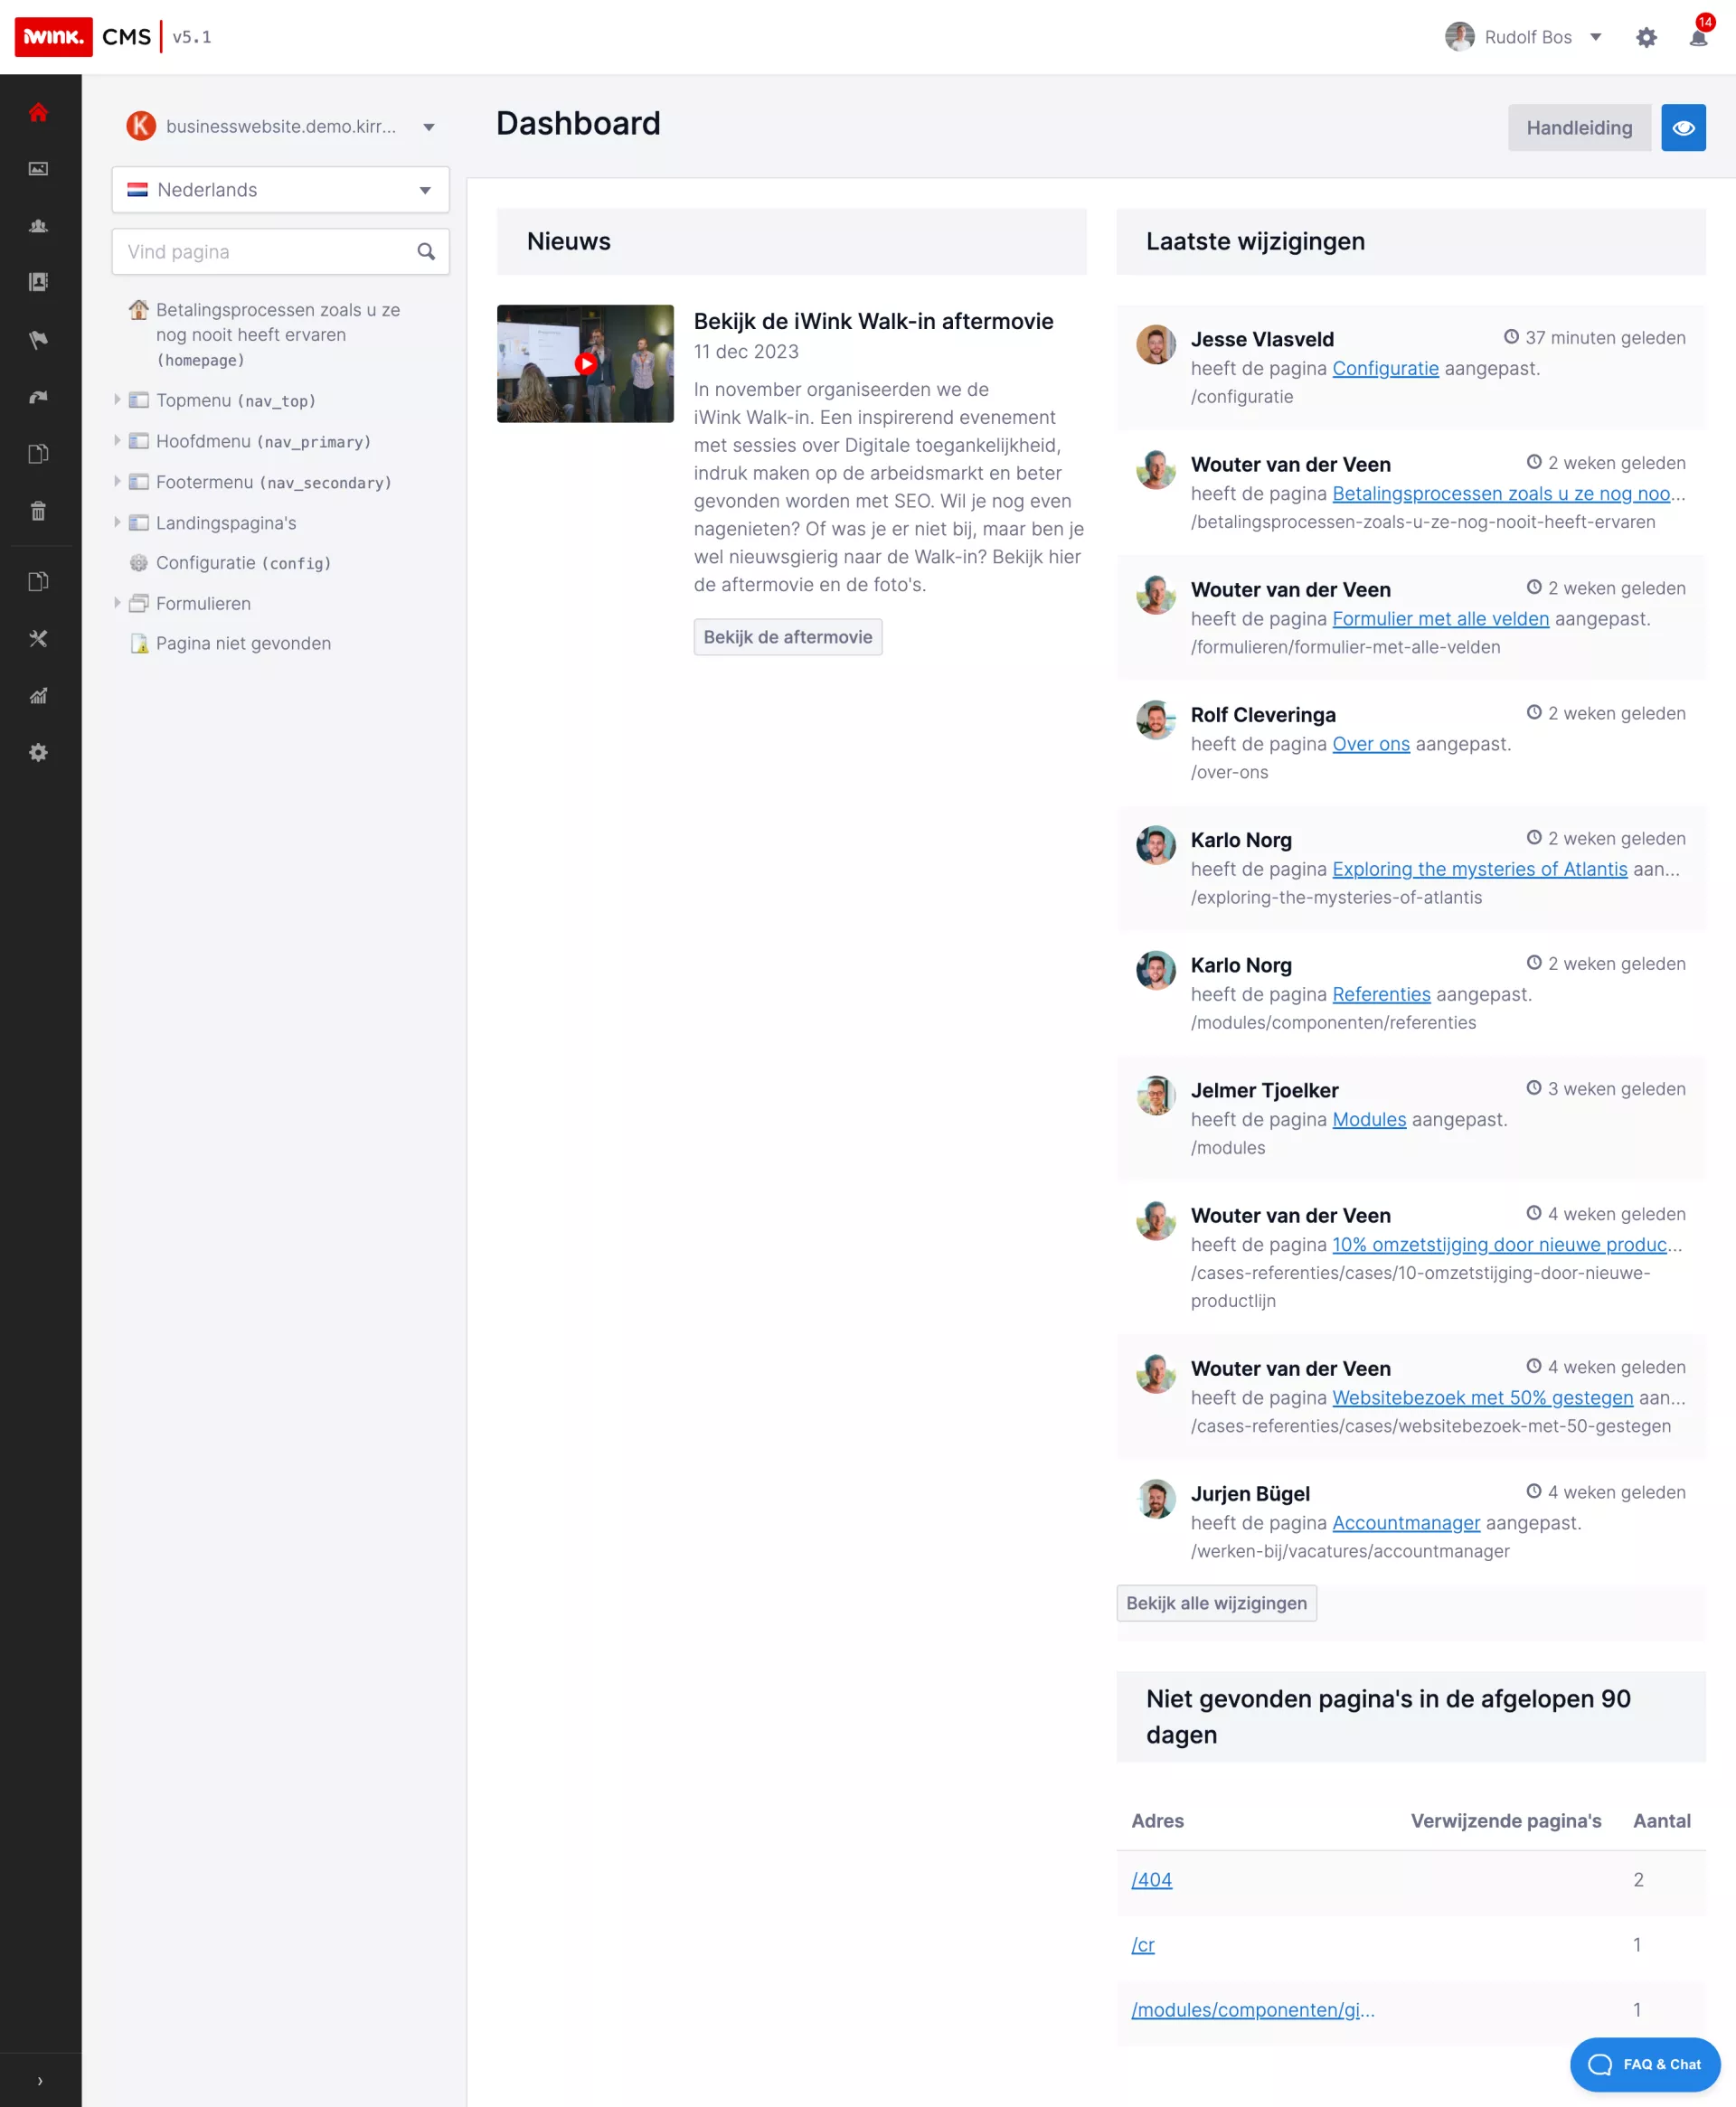Open the redirects arrow sidebar icon
The width and height of the screenshot is (1736, 2107).
(38, 397)
